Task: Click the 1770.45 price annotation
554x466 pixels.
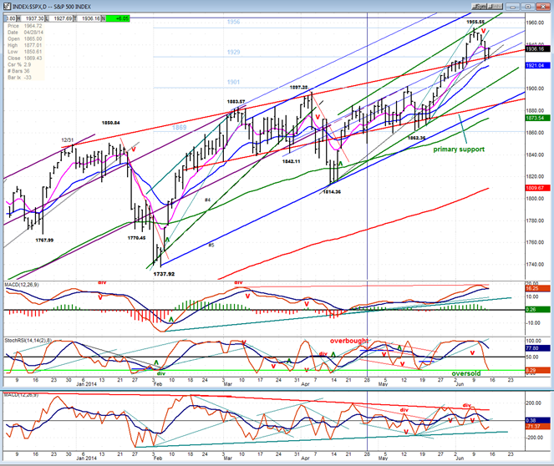Action: 136,238
